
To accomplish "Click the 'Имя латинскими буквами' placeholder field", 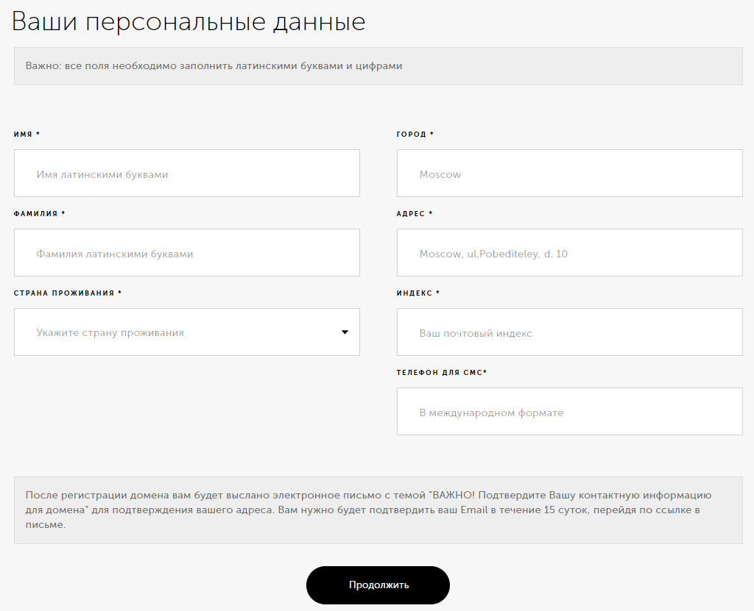I will pyautogui.click(x=186, y=173).
